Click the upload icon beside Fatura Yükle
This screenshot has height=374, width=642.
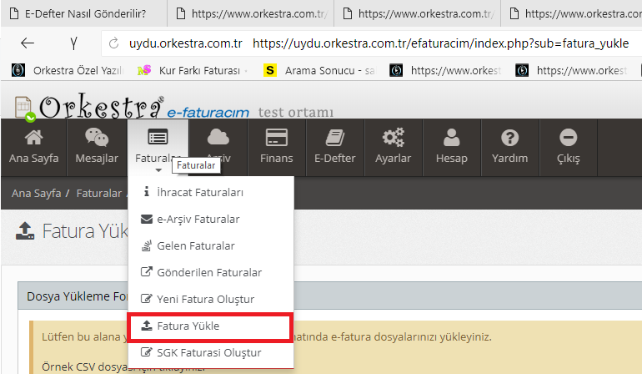coord(146,326)
